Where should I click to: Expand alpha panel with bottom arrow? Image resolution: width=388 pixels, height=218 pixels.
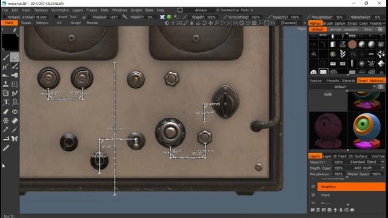(x=347, y=74)
